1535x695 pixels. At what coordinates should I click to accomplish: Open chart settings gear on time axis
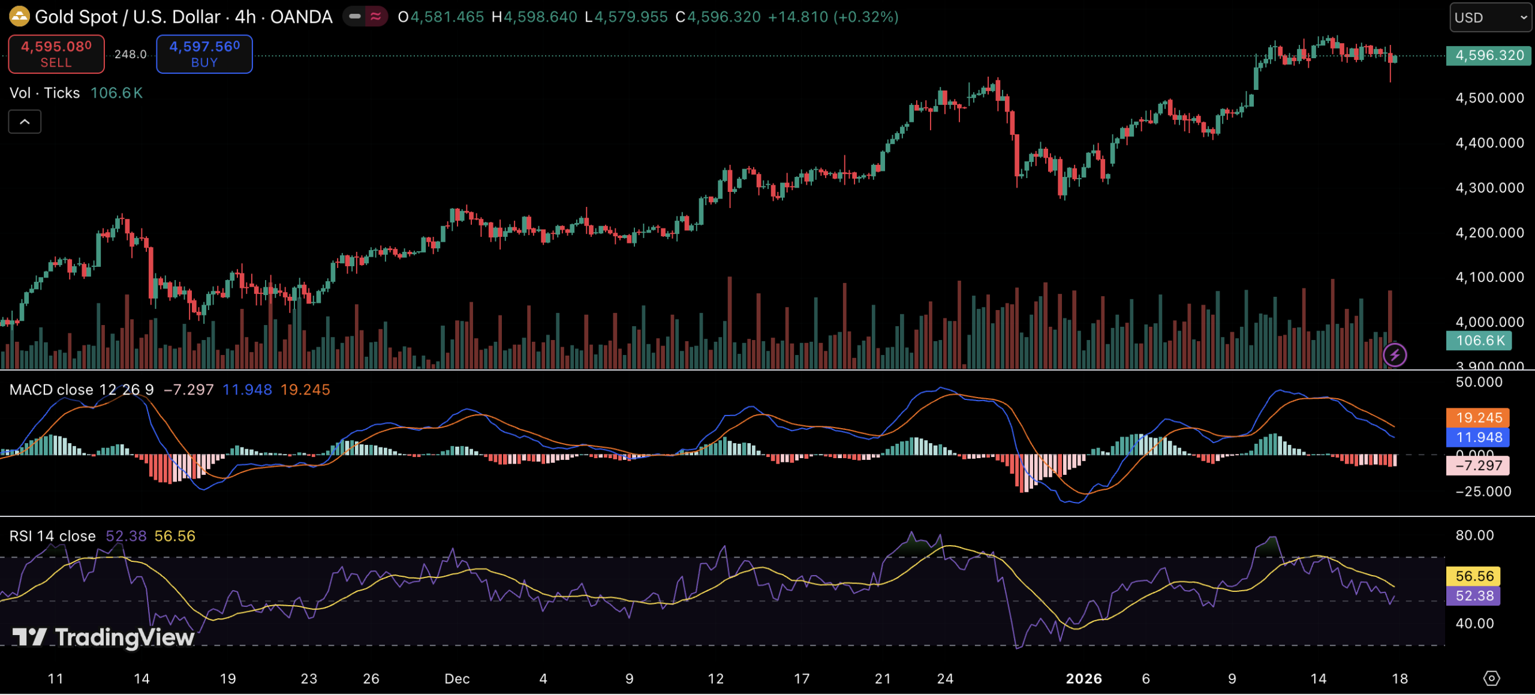tap(1491, 678)
